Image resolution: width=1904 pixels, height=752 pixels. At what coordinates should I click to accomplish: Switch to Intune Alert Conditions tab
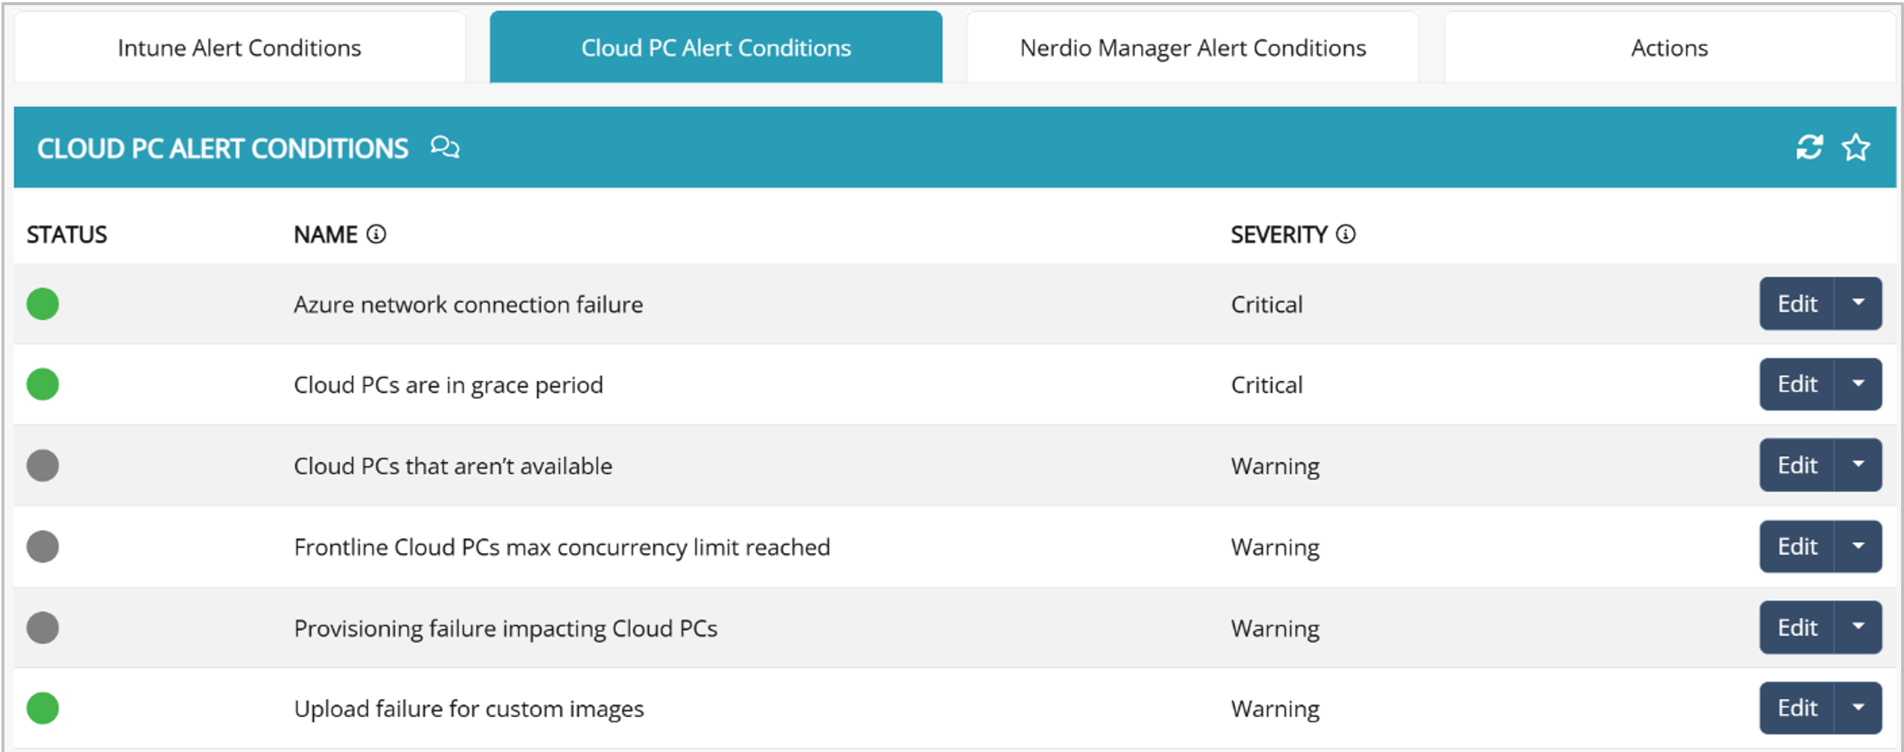click(x=239, y=48)
